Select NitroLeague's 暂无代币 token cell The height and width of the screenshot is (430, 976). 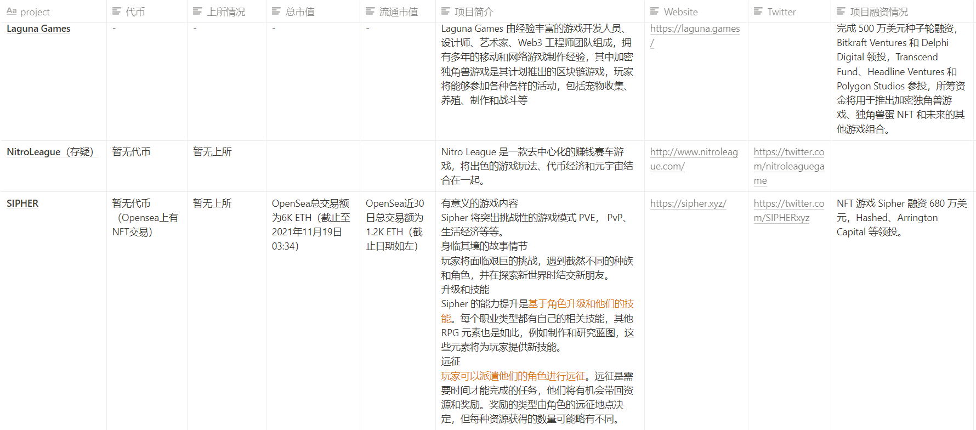[x=147, y=166]
